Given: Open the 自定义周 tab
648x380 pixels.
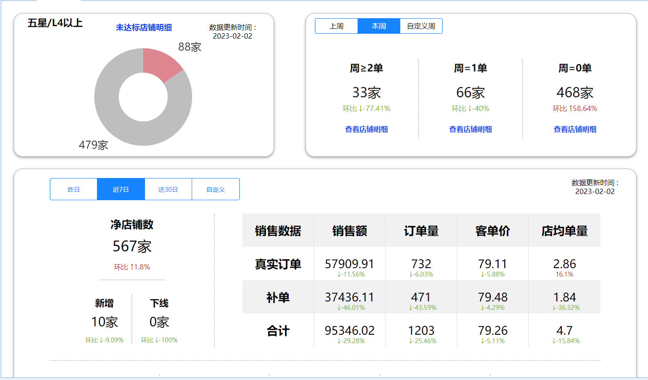Looking at the screenshot, I should tap(421, 26).
